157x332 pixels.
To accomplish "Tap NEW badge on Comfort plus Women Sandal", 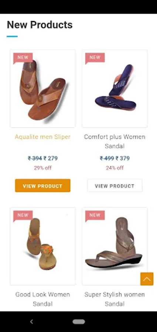I will (95, 58).
